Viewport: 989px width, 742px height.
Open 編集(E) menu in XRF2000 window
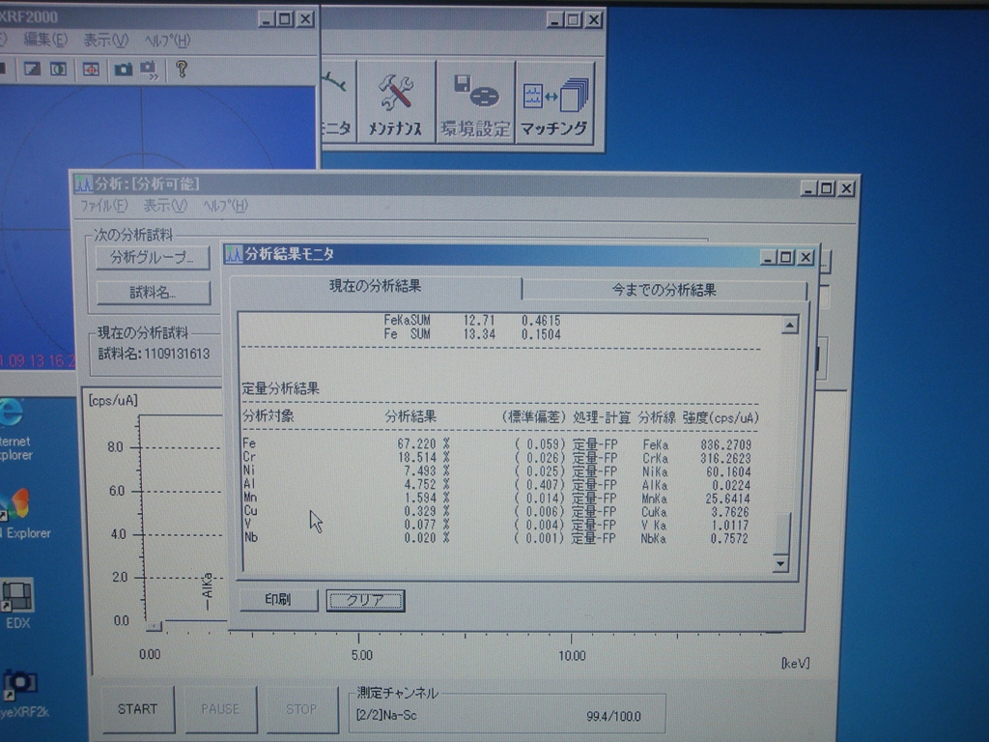click(x=45, y=41)
